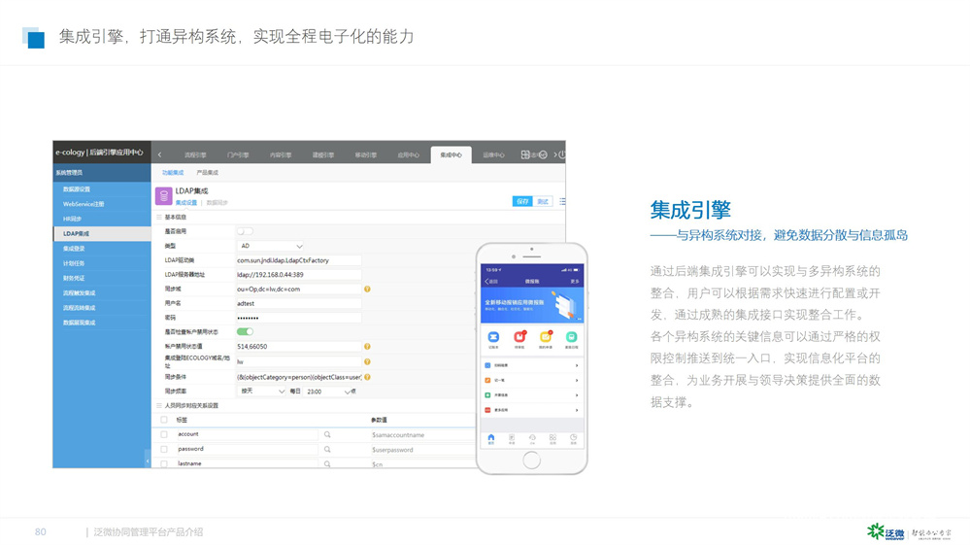Viewport: 970px width, 545px height.
Task: Click the power icon in top bar
Action: point(562,154)
